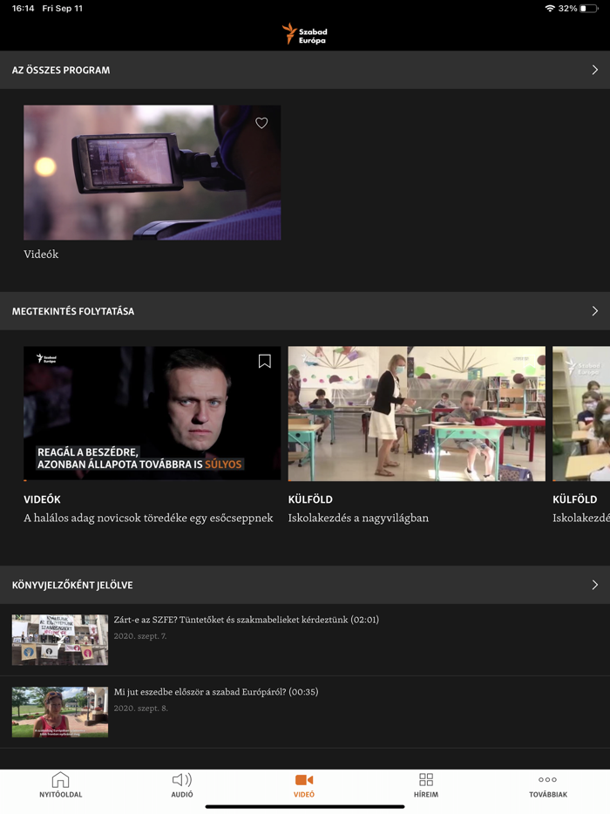Expand Megtekintés folytatása chevron
The width and height of the screenshot is (610, 814).
point(595,311)
